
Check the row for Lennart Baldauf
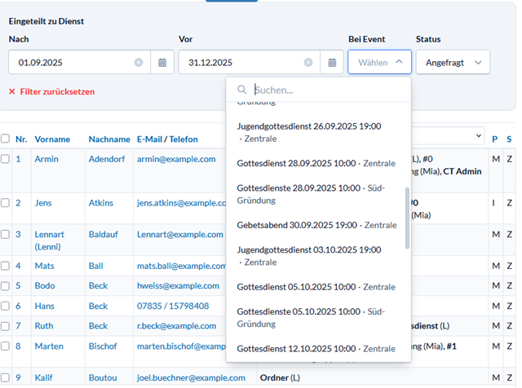(x=5, y=234)
